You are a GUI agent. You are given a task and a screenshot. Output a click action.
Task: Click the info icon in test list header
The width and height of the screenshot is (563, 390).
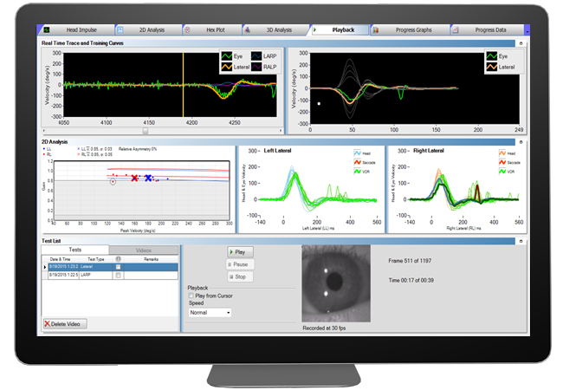pyautogui.click(x=116, y=258)
